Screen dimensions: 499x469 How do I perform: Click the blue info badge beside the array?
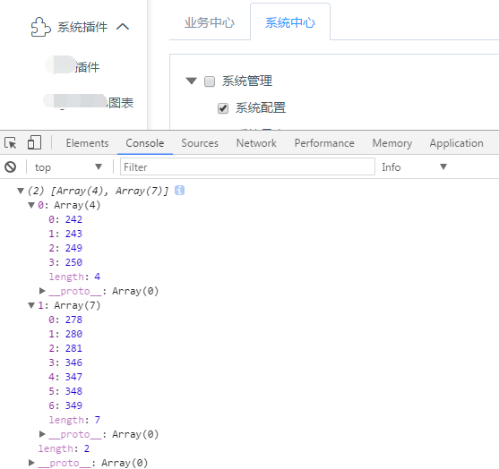pyautogui.click(x=179, y=191)
